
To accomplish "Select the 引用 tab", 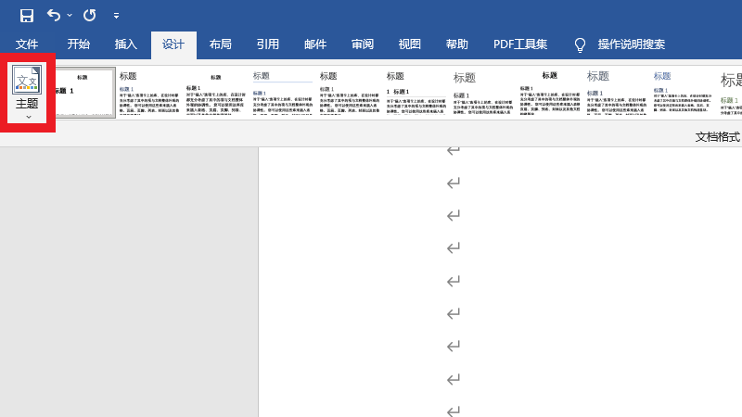I will 267,44.
